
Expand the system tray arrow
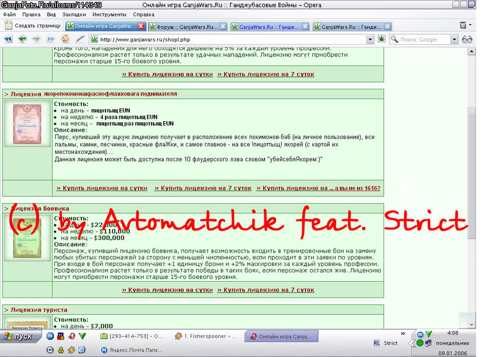pos(411,343)
